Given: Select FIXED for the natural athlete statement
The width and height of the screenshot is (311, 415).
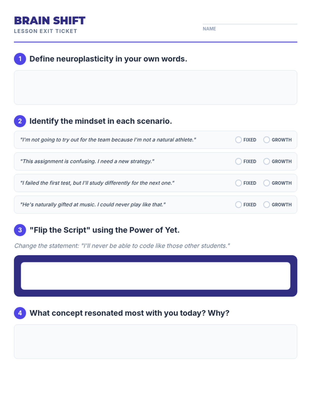Looking at the screenshot, I should click(238, 140).
